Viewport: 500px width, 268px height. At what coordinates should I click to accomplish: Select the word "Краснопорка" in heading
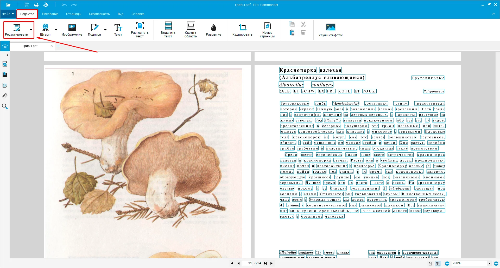(x=298, y=70)
